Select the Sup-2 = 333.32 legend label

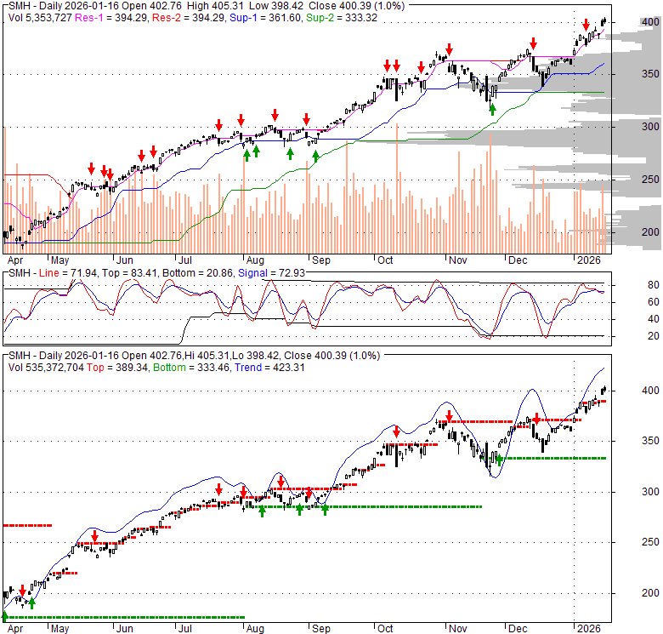[x=342, y=18]
